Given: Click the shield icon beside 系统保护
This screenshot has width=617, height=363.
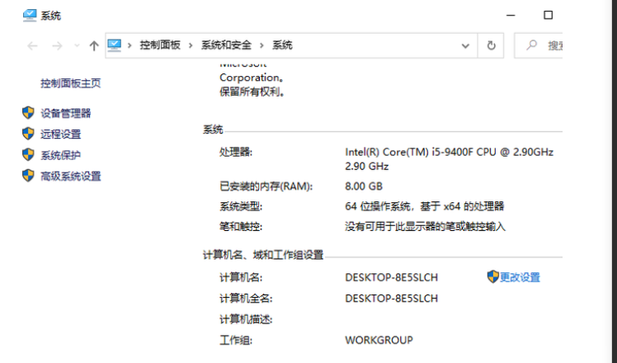Looking at the screenshot, I should tap(28, 154).
